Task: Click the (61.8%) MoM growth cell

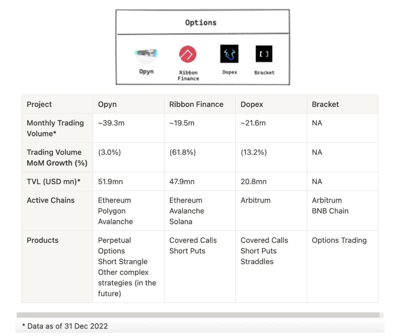Action: (x=200, y=158)
